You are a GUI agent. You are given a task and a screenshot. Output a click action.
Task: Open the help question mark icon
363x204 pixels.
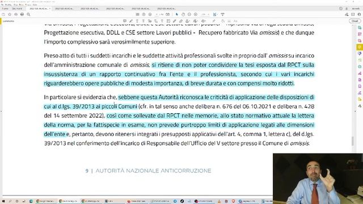click(x=341, y=8)
